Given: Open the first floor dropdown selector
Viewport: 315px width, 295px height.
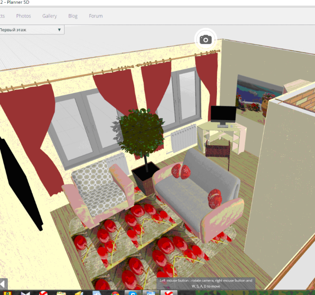Looking at the screenshot, I should (31, 30).
